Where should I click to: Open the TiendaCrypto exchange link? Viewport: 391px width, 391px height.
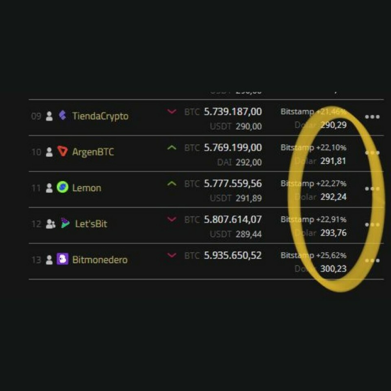pyautogui.click(x=100, y=116)
